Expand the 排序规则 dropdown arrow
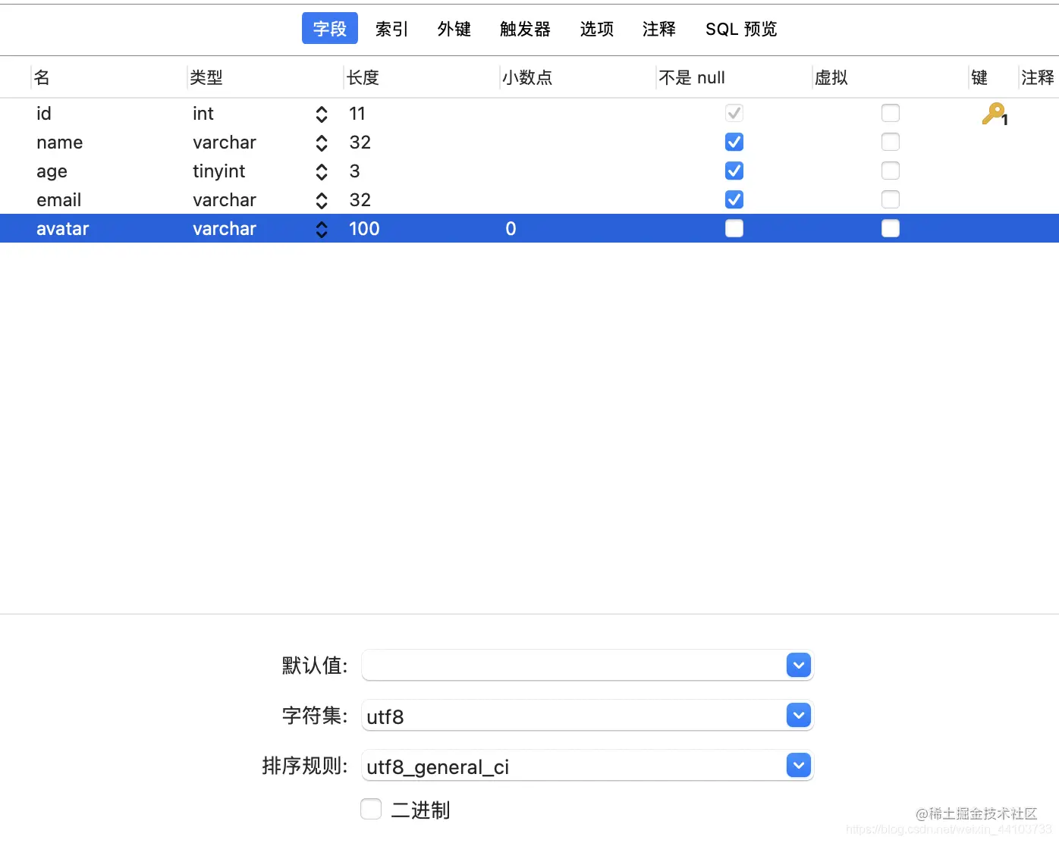This screenshot has width=1059, height=843. click(799, 765)
